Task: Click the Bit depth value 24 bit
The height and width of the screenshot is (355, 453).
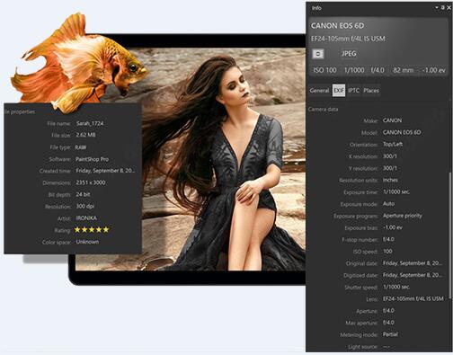Action: click(x=83, y=194)
